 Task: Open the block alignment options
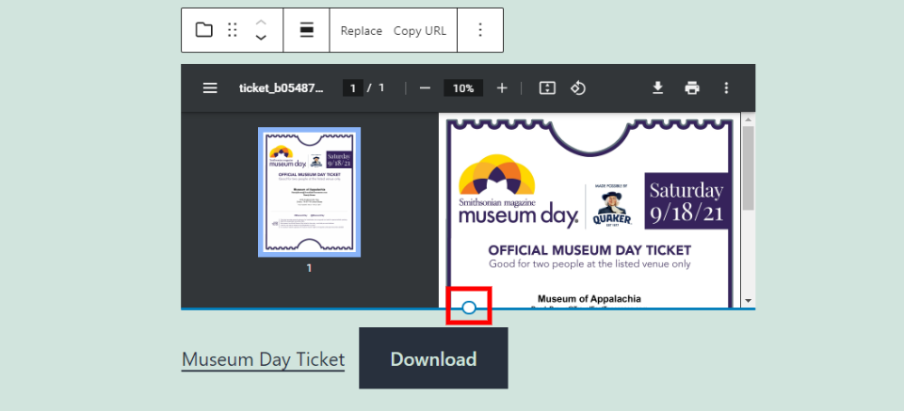coord(306,30)
